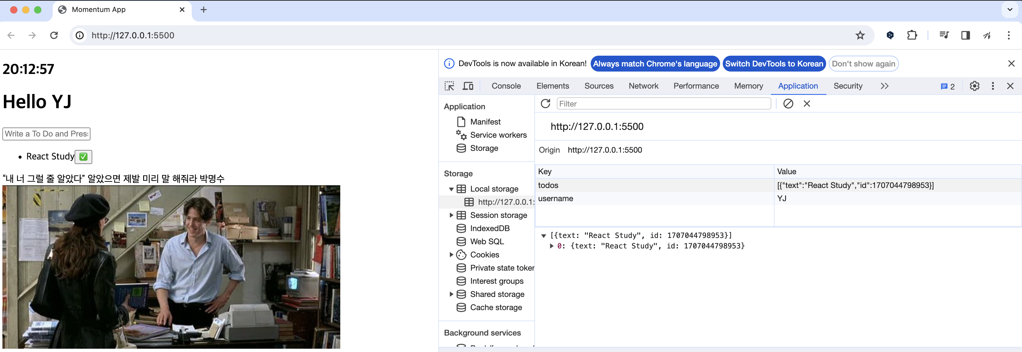
Task: Click the green checkmark beside React Study
Action: click(83, 157)
